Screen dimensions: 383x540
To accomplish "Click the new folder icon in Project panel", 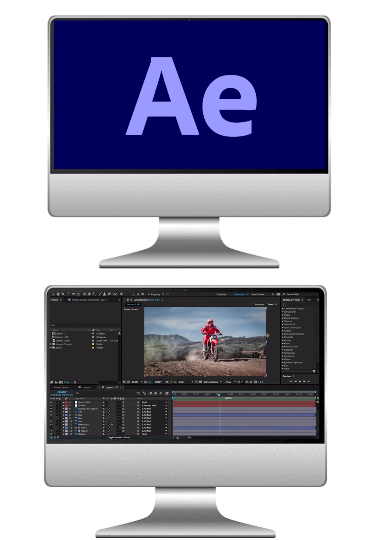I will [x=56, y=382].
